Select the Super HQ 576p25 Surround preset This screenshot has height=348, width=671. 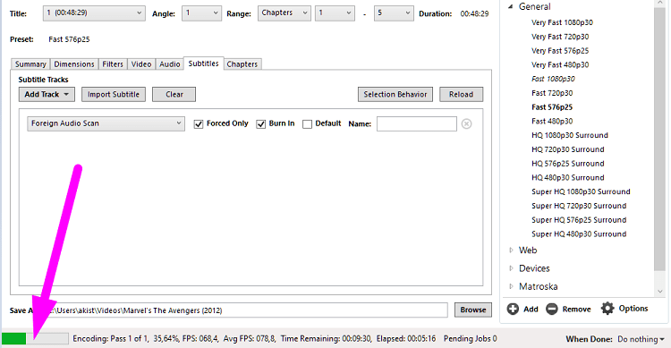pos(579,220)
